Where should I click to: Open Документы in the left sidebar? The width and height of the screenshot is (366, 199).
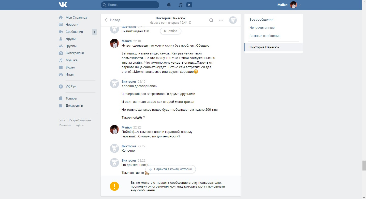(x=74, y=106)
